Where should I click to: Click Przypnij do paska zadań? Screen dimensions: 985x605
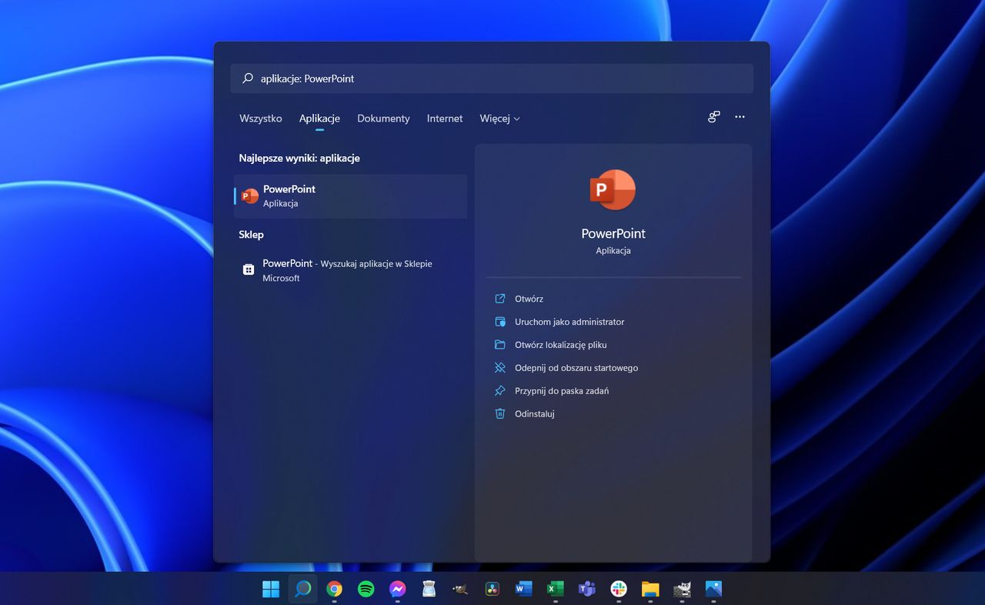(x=562, y=391)
